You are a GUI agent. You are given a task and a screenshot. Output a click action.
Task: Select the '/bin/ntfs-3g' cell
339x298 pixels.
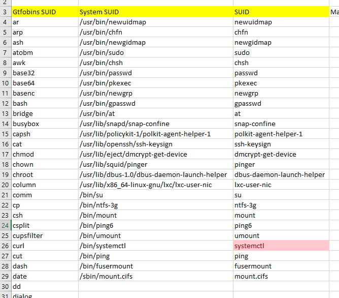tap(156, 205)
